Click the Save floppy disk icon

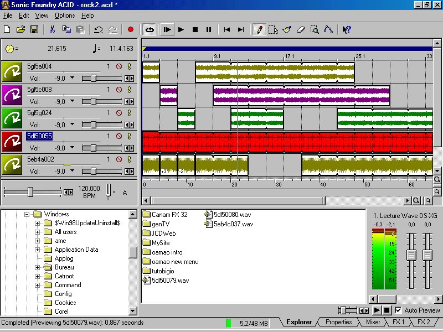coord(34,29)
